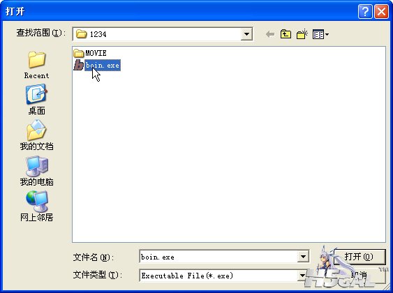Screen dimensions: 393x293
Task: Open 网上邻居 (Network Places) shortcut
Action: click(x=36, y=206)
